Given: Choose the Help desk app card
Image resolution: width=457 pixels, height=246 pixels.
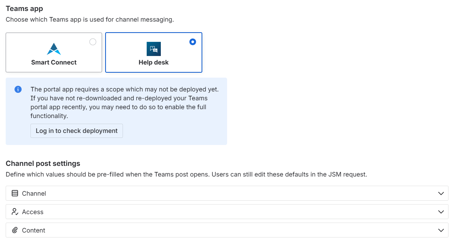Looking at the screenshot, I should click(154, 52).
